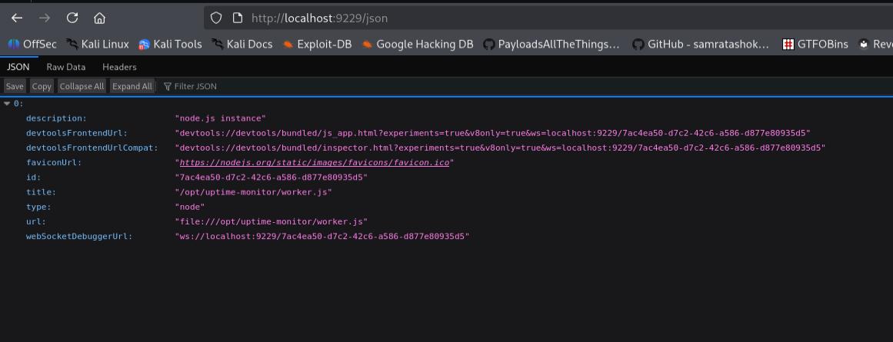The height and width of the screenshot is (342, 893).
Task: Select the webSocketDebuggerUrl key
Action: click(x=79, y=237)
